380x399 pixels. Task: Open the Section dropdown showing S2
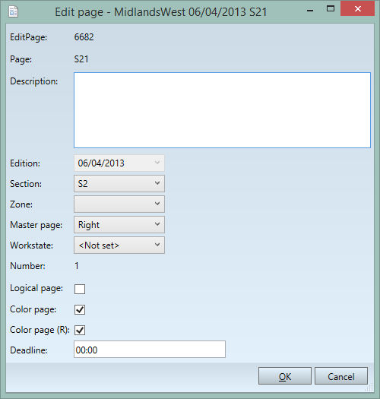(119, 183)
